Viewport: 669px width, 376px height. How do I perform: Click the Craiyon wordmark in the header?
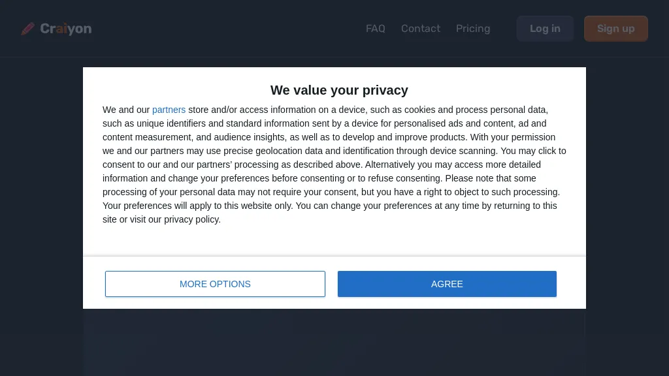65,29
